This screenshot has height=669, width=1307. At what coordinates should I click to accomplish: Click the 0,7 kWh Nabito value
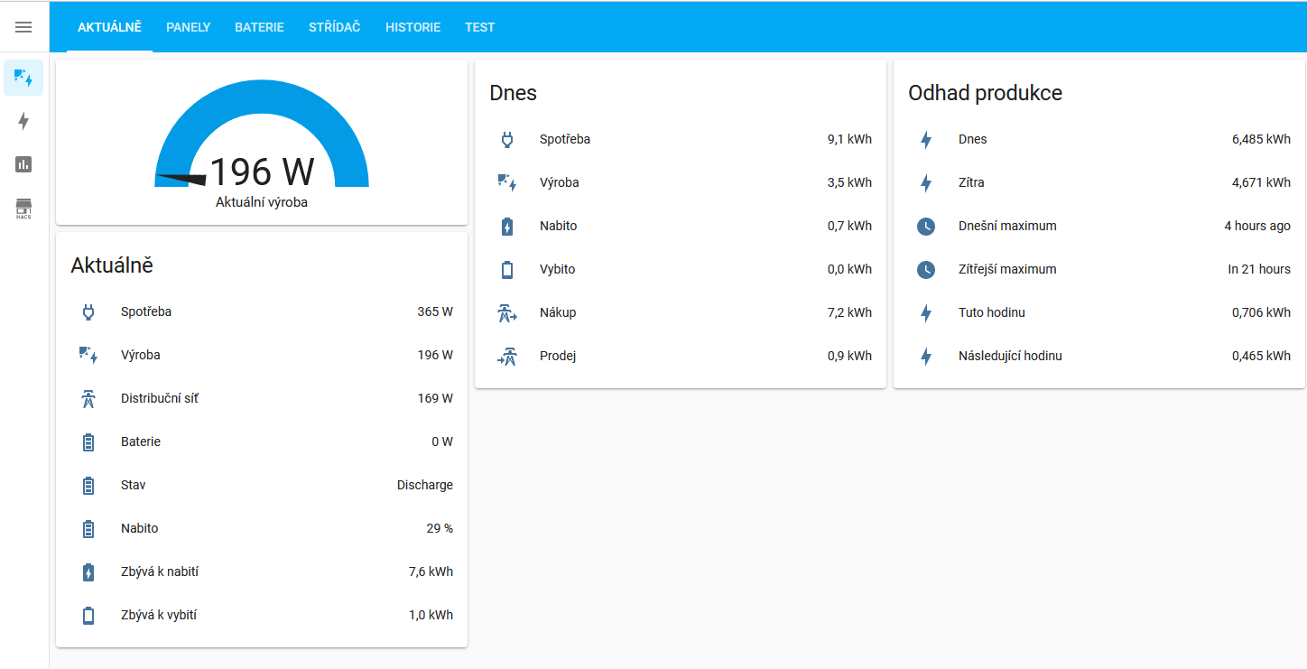click(849, 226)
